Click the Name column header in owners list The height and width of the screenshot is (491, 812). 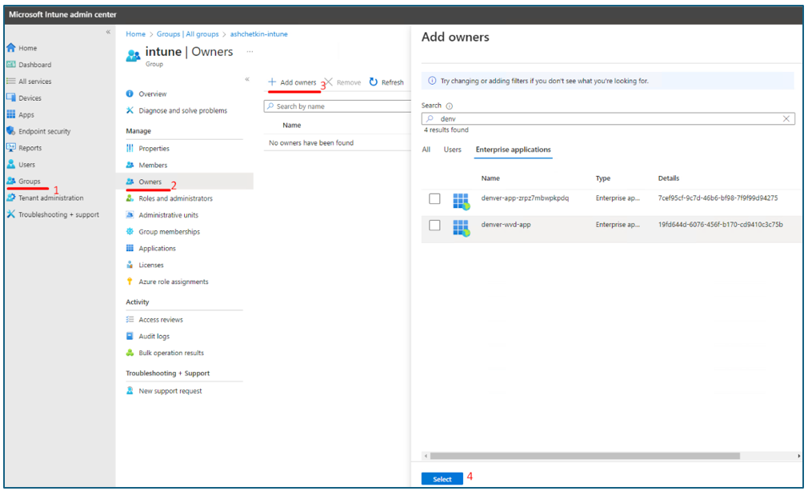click(x=291, y=126)
